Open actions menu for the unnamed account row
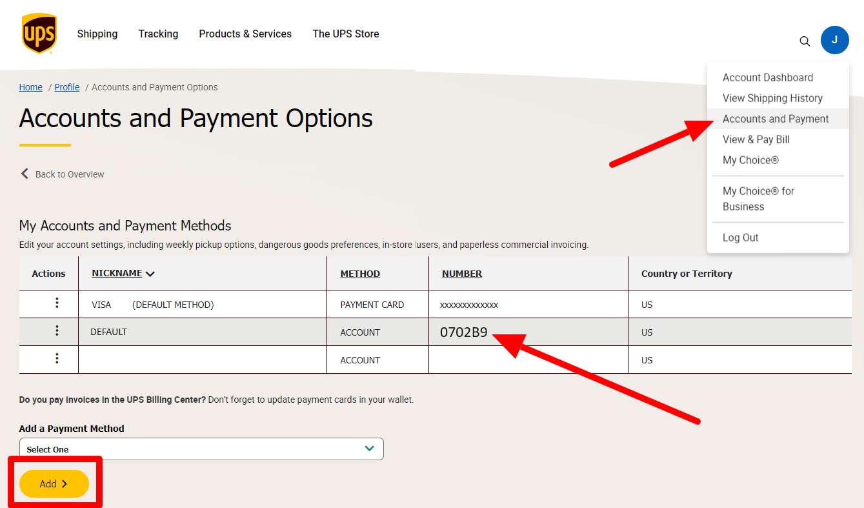Image resolution: width=864 pixels, height=508 pixels. [57, 359]
